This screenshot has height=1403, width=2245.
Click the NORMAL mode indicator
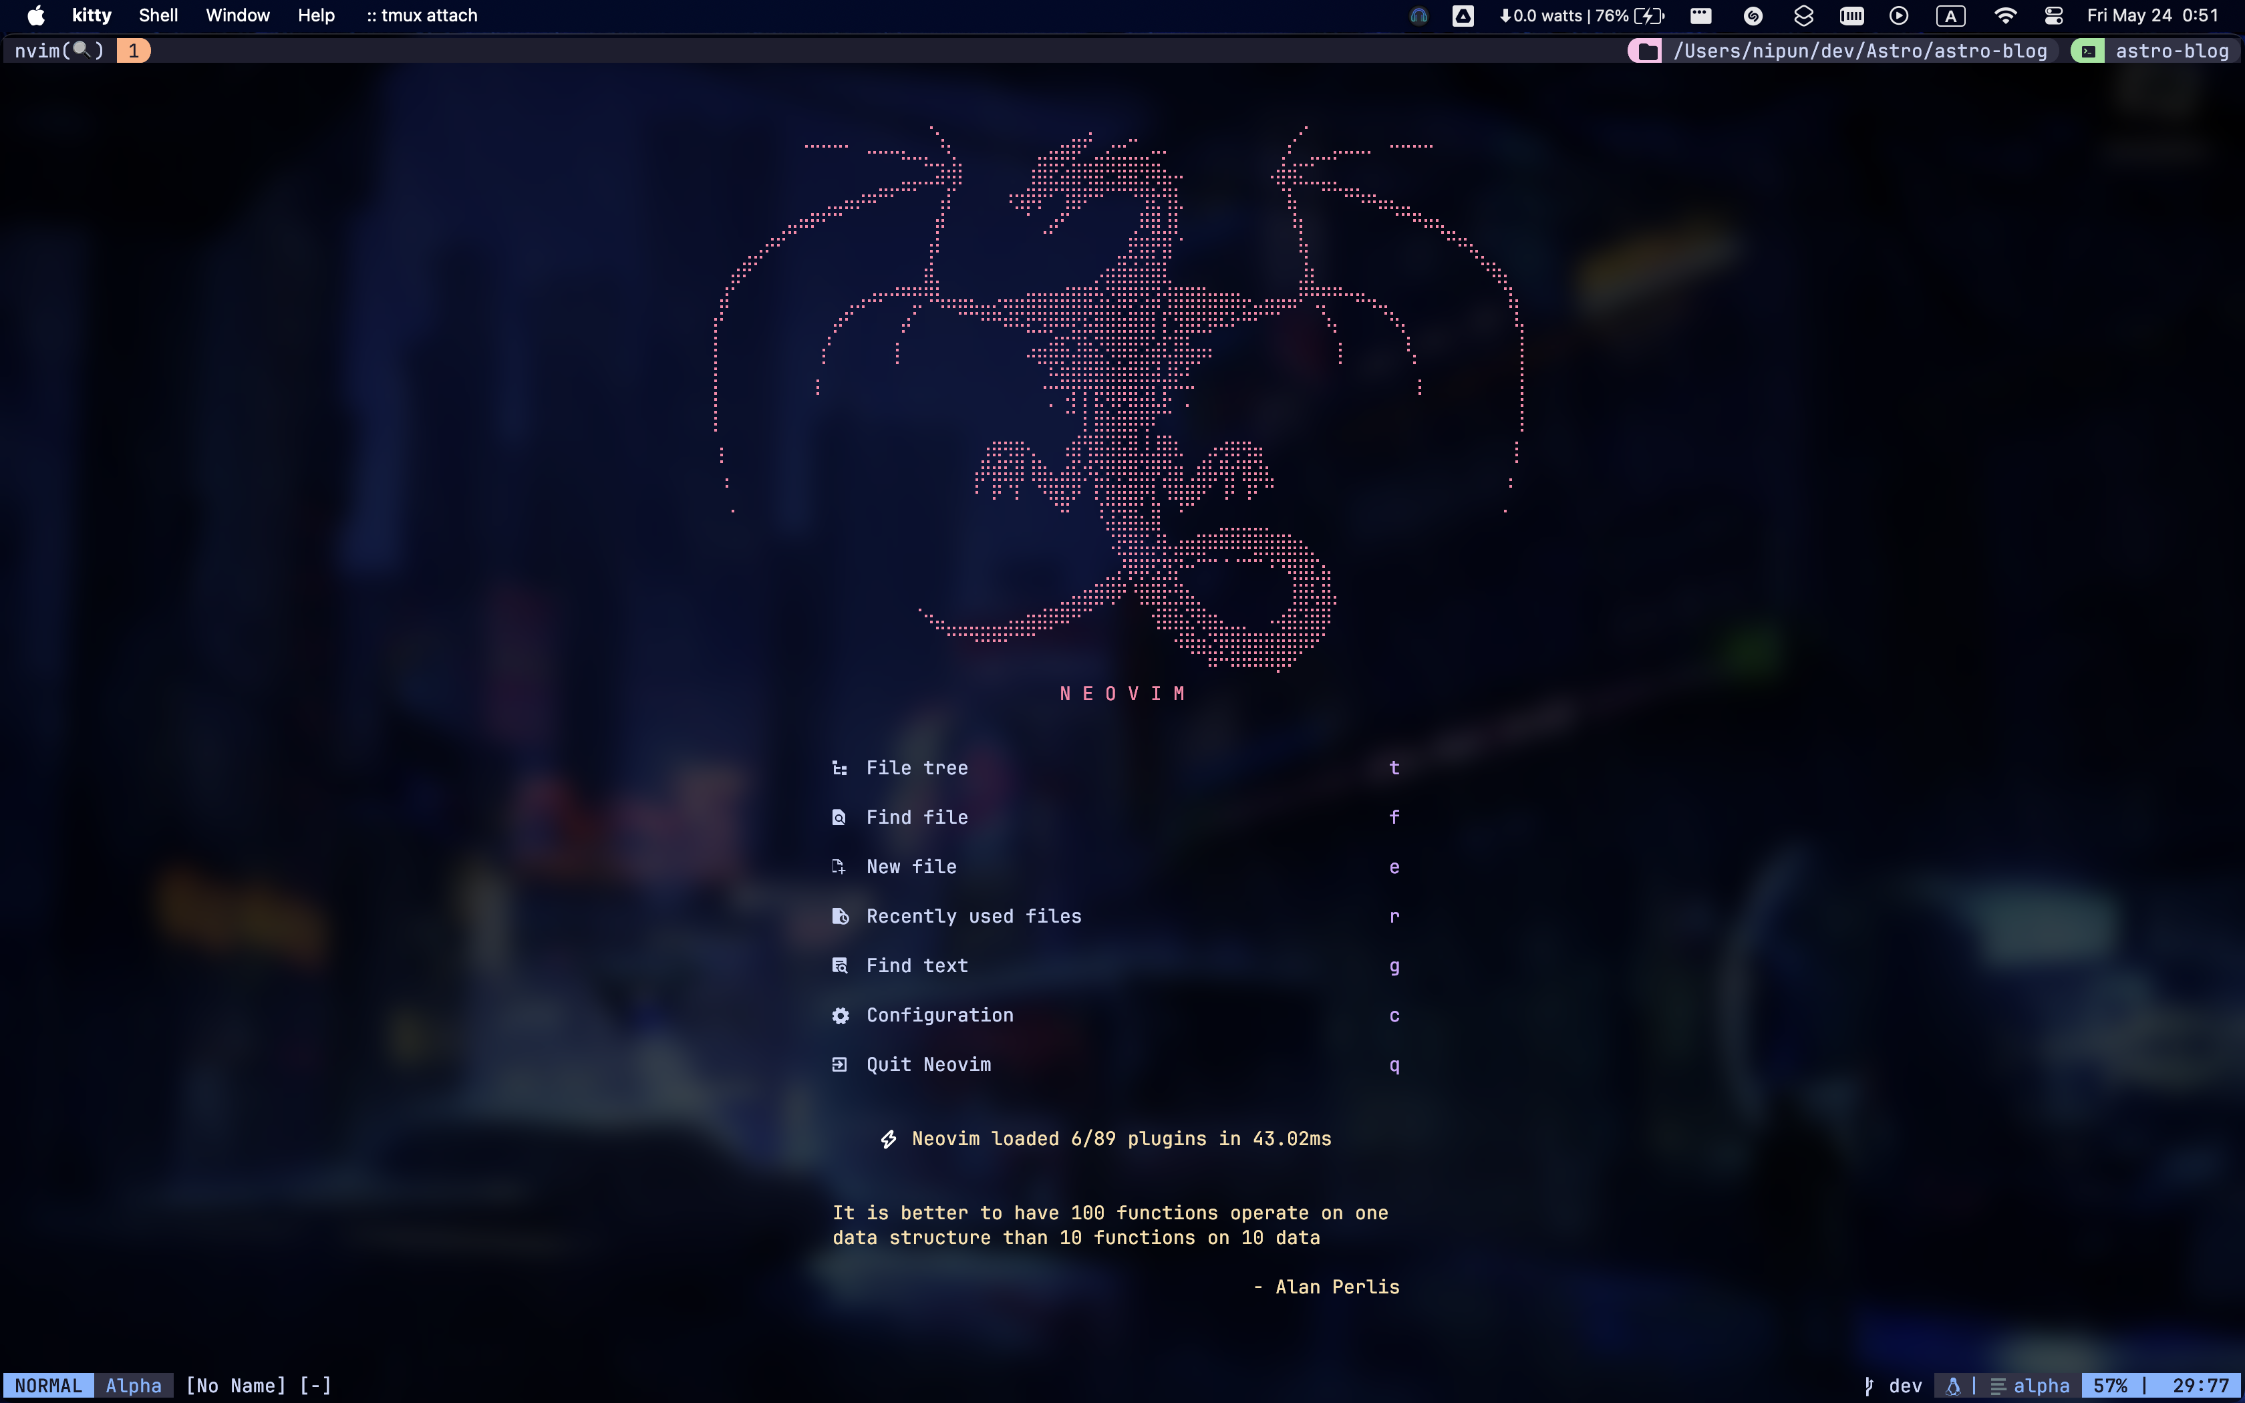coord(48,1386)
